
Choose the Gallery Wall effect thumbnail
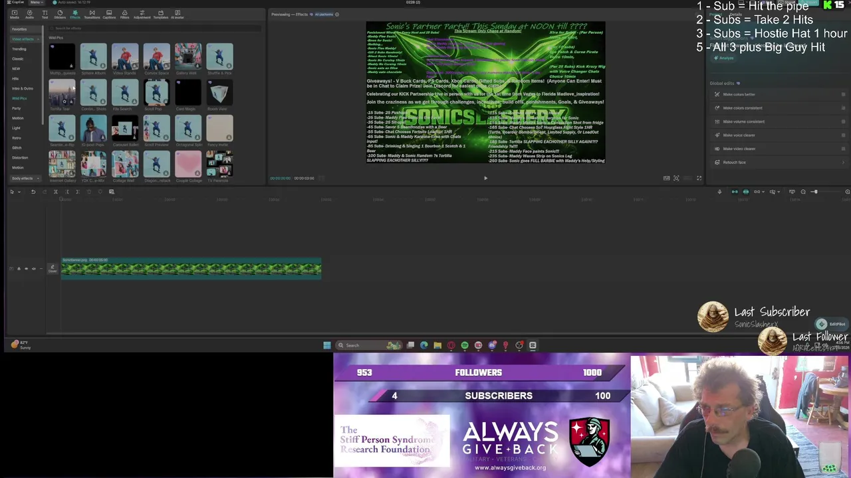coord(188,57)
